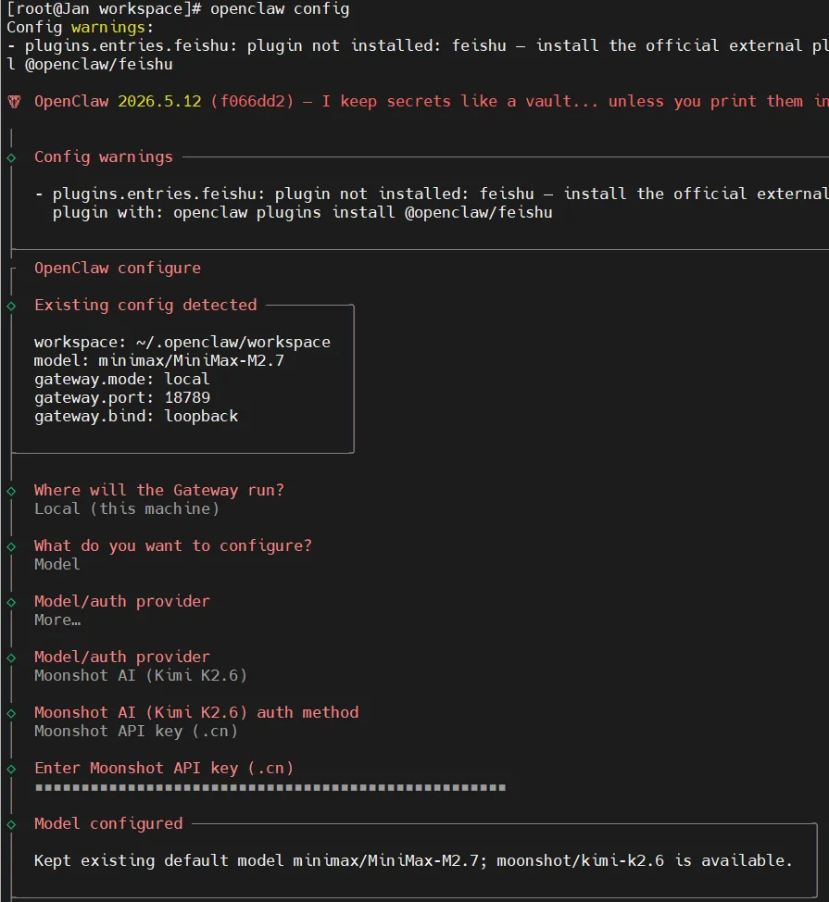
Task: Select the Moonshot API key (.cn) method
Action: [136, 732]
